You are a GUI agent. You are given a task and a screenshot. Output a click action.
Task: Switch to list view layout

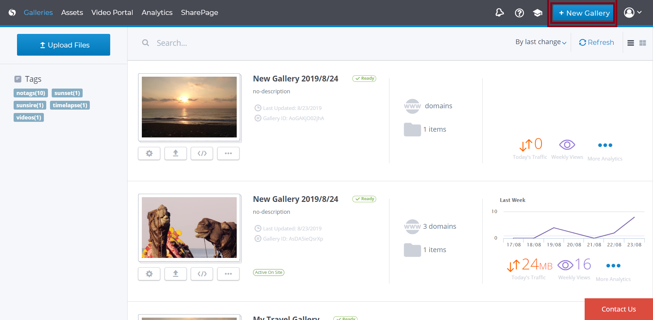[x=631, y=43]
